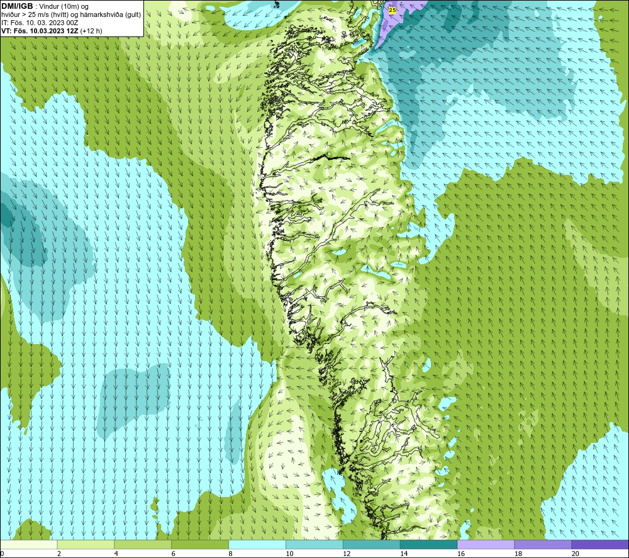This screenshot has height=558, width=629.
Task: Select the 14–16 m/s dark teal swatch
Action: (x=429, y=544)
